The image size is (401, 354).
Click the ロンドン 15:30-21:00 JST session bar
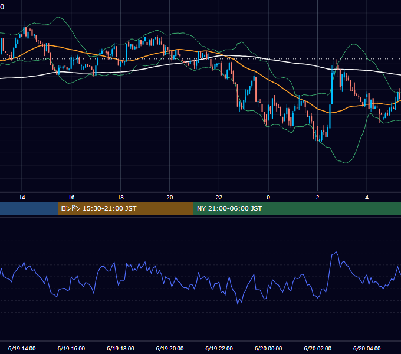click(125, 208)
